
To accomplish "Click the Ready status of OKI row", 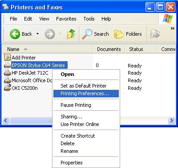I will point(135,88).
